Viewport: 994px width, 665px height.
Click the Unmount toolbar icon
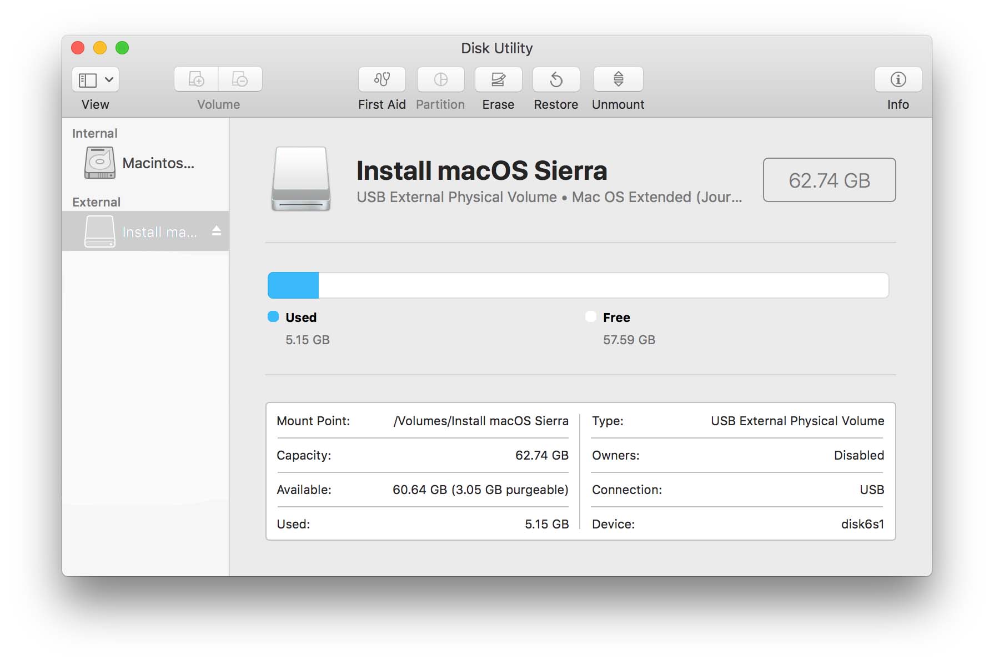point(618,79)
